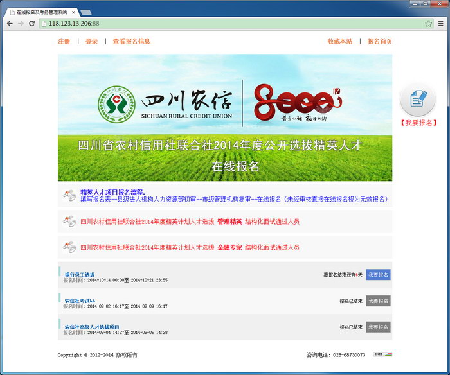Select the 在线报名及考务管理系统 browser tab
Viewport: 450px width, 375px height.
[42, 12]
